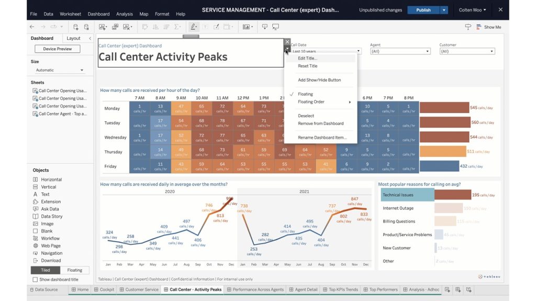This screenshot has width=536, height=301.
Task: Toggle the Floating option in context menu
Action: pos(305,94)
